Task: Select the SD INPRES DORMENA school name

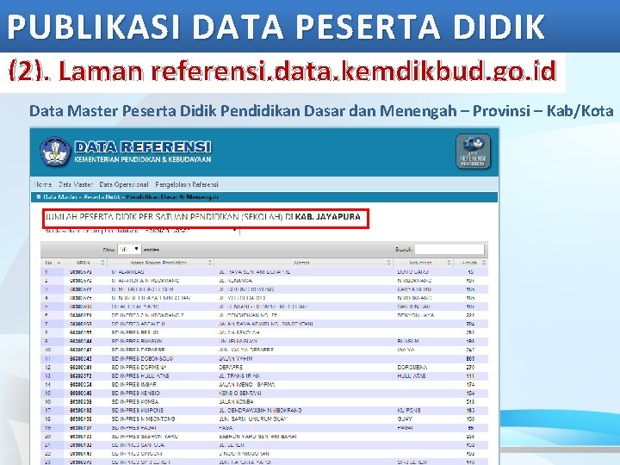Action: pos(139,368)
